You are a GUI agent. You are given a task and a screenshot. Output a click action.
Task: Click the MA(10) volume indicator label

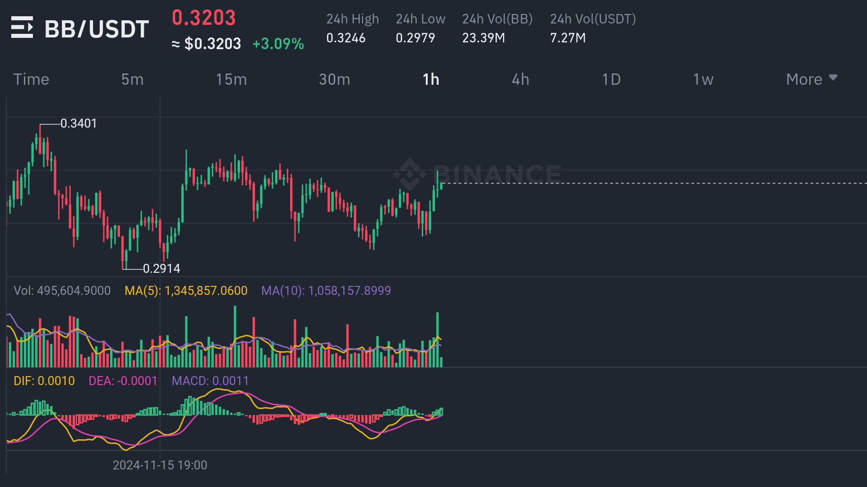(x=326, y=290)
